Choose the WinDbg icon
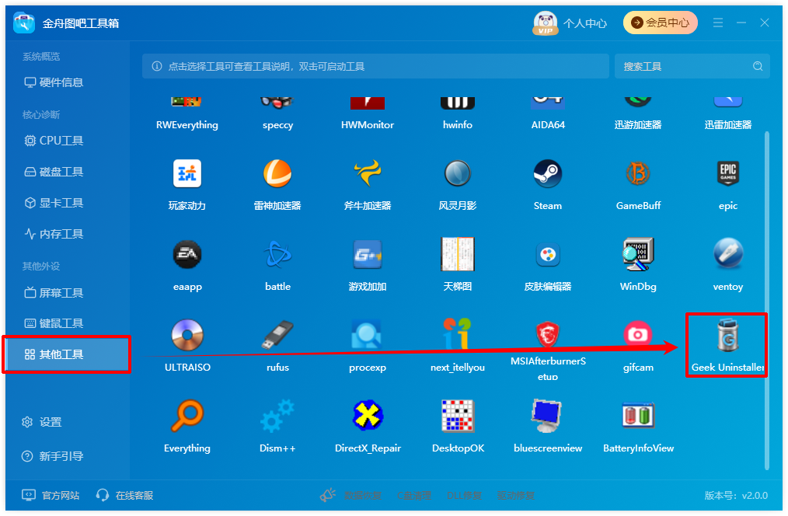This screenshot has height=516, width=788. click(x=638, y=254)
